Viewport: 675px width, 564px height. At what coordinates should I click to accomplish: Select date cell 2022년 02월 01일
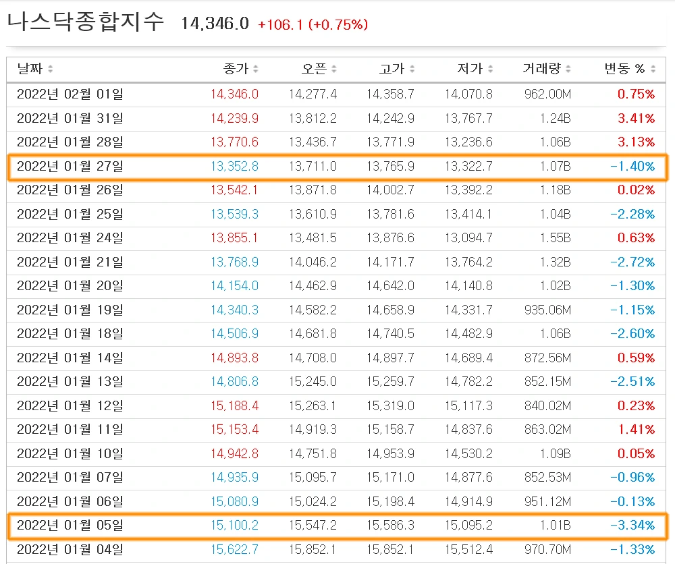coord(70,94)
